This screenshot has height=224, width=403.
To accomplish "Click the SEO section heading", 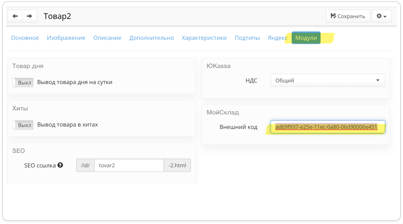I will click(19, 151).
